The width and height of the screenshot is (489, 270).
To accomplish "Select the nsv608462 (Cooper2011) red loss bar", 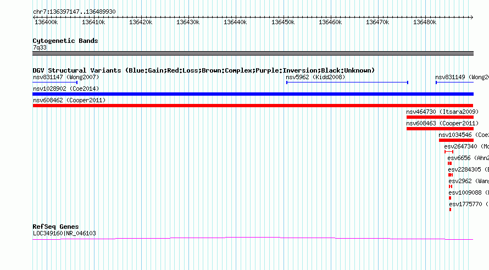I will (253, 106).
